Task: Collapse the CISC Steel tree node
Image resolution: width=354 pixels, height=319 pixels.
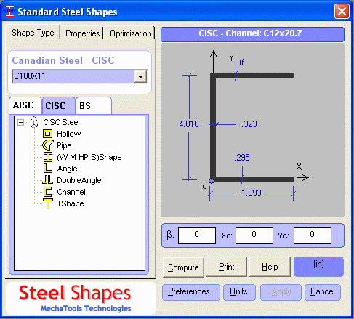Action: [x=20, y=122]
